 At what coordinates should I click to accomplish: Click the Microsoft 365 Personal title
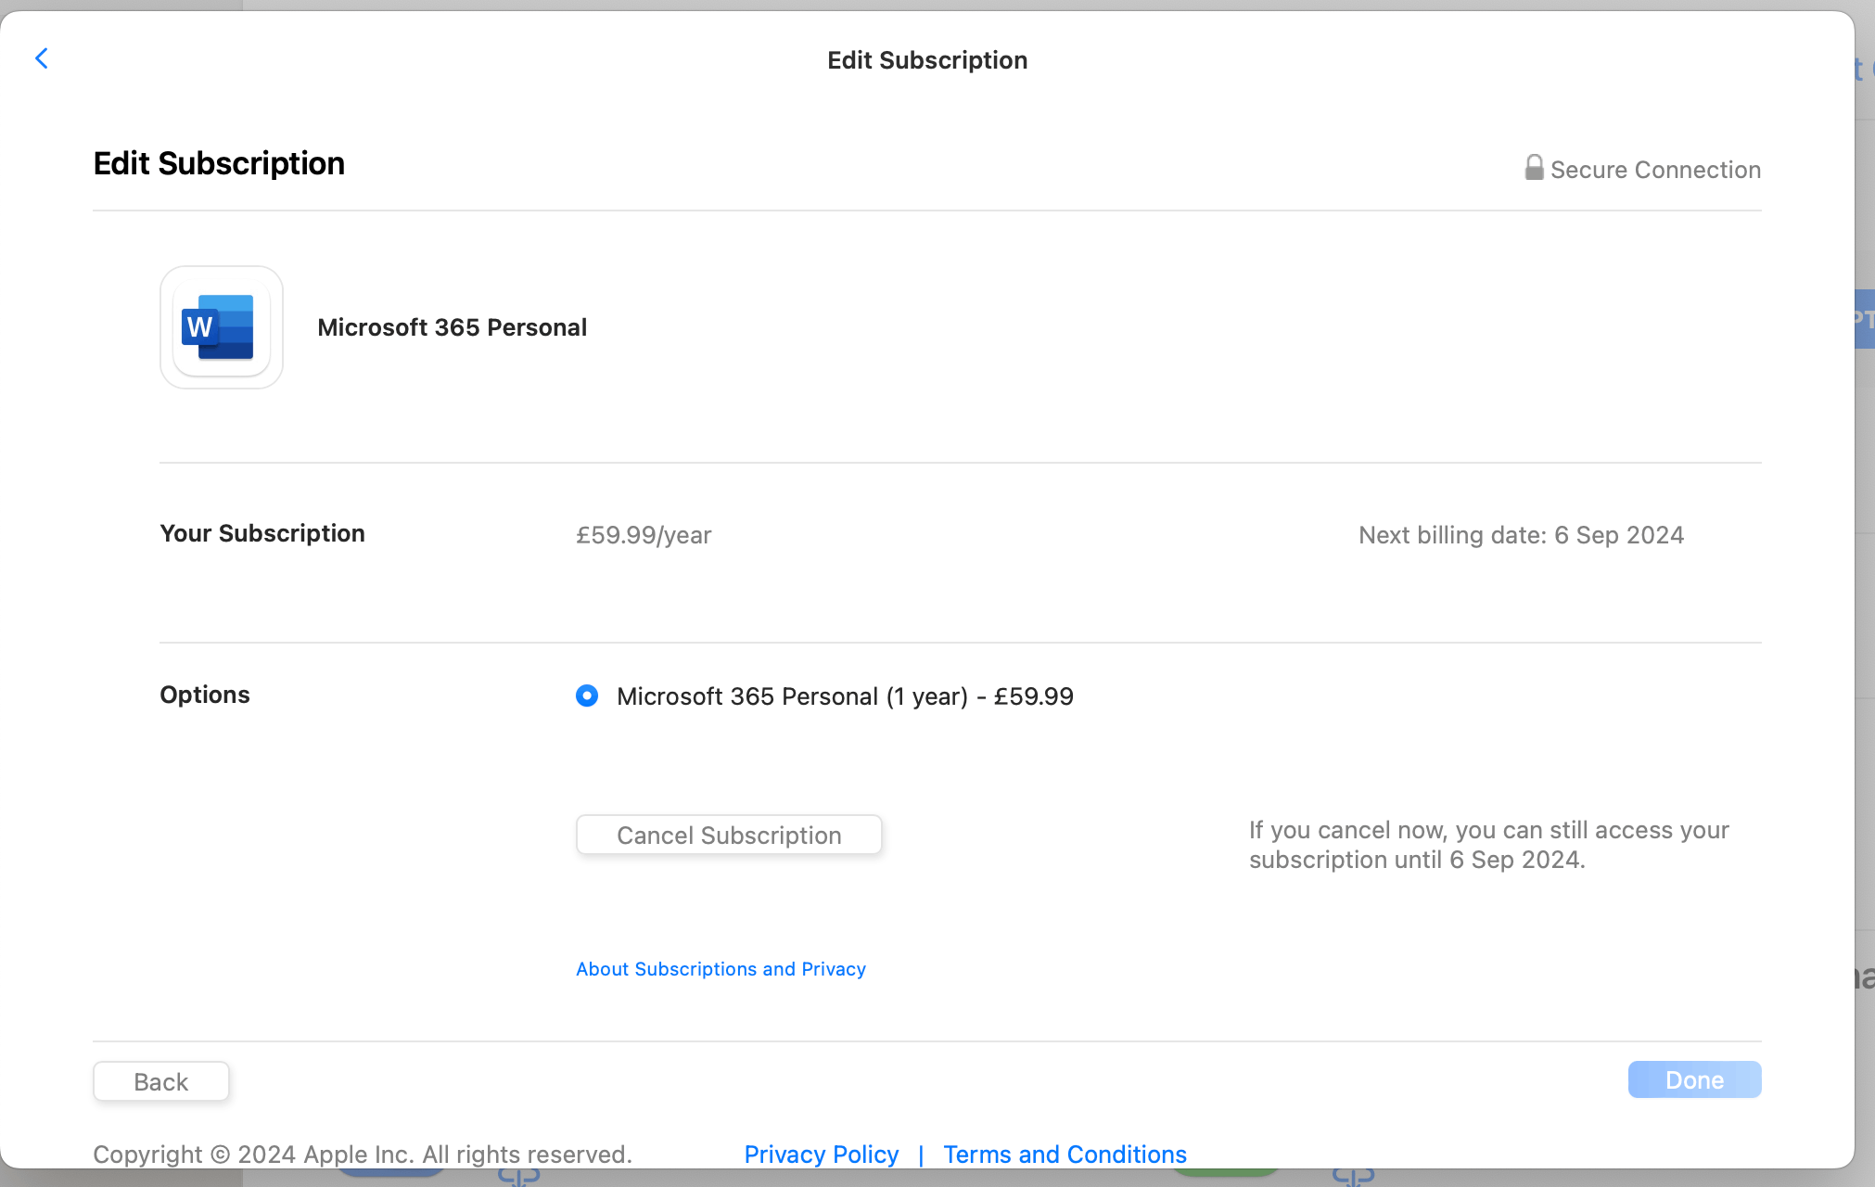(453, 327)
